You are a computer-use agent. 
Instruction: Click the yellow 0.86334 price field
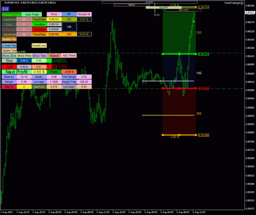pyautogui.click(x=54, y=19)
